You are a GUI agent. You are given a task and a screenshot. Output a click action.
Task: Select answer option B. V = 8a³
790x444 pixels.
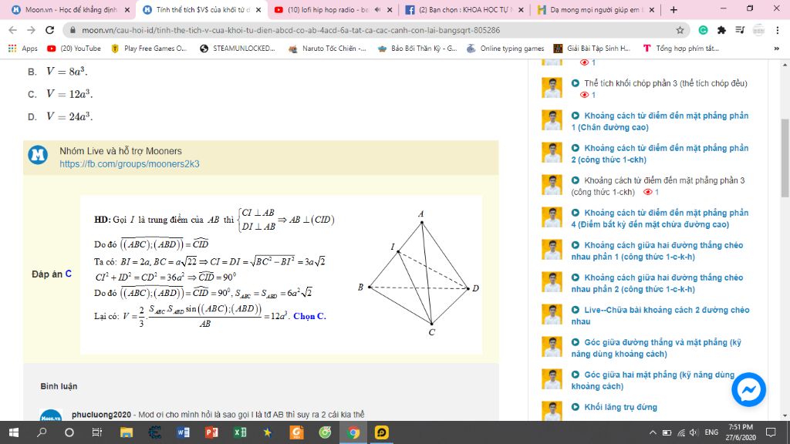point(58,72)
